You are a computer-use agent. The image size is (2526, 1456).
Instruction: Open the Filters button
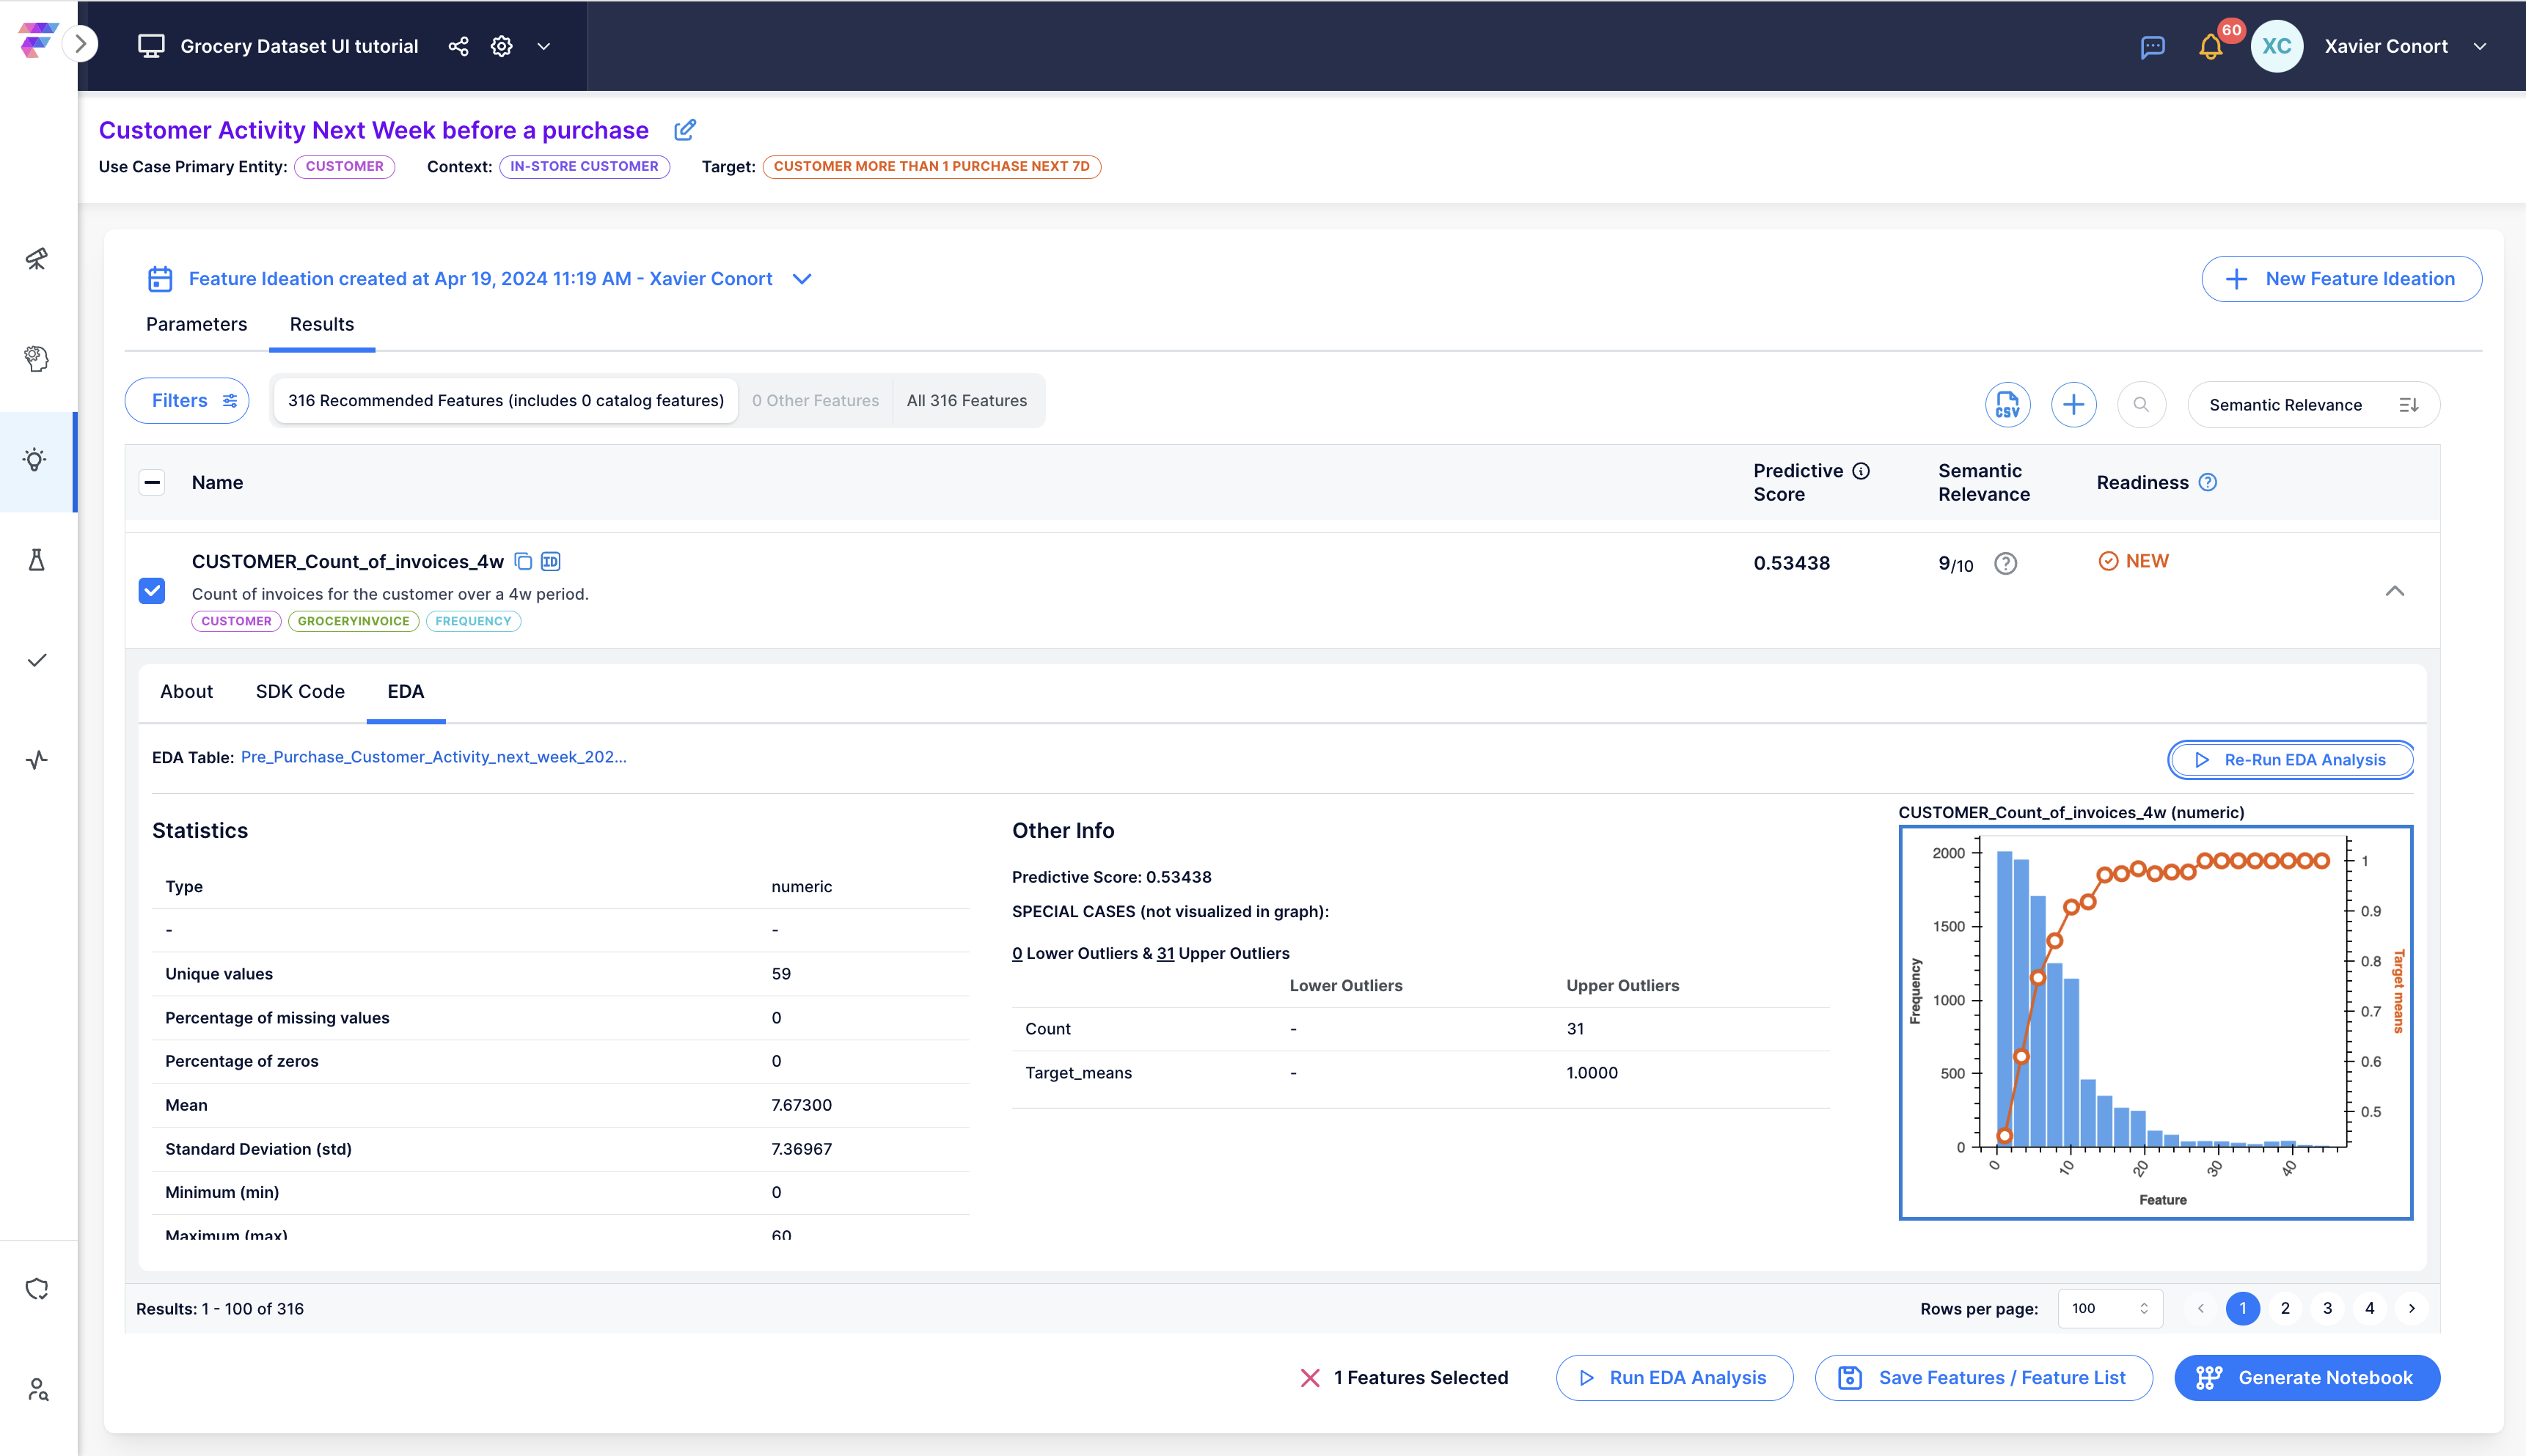click(187, 401)
